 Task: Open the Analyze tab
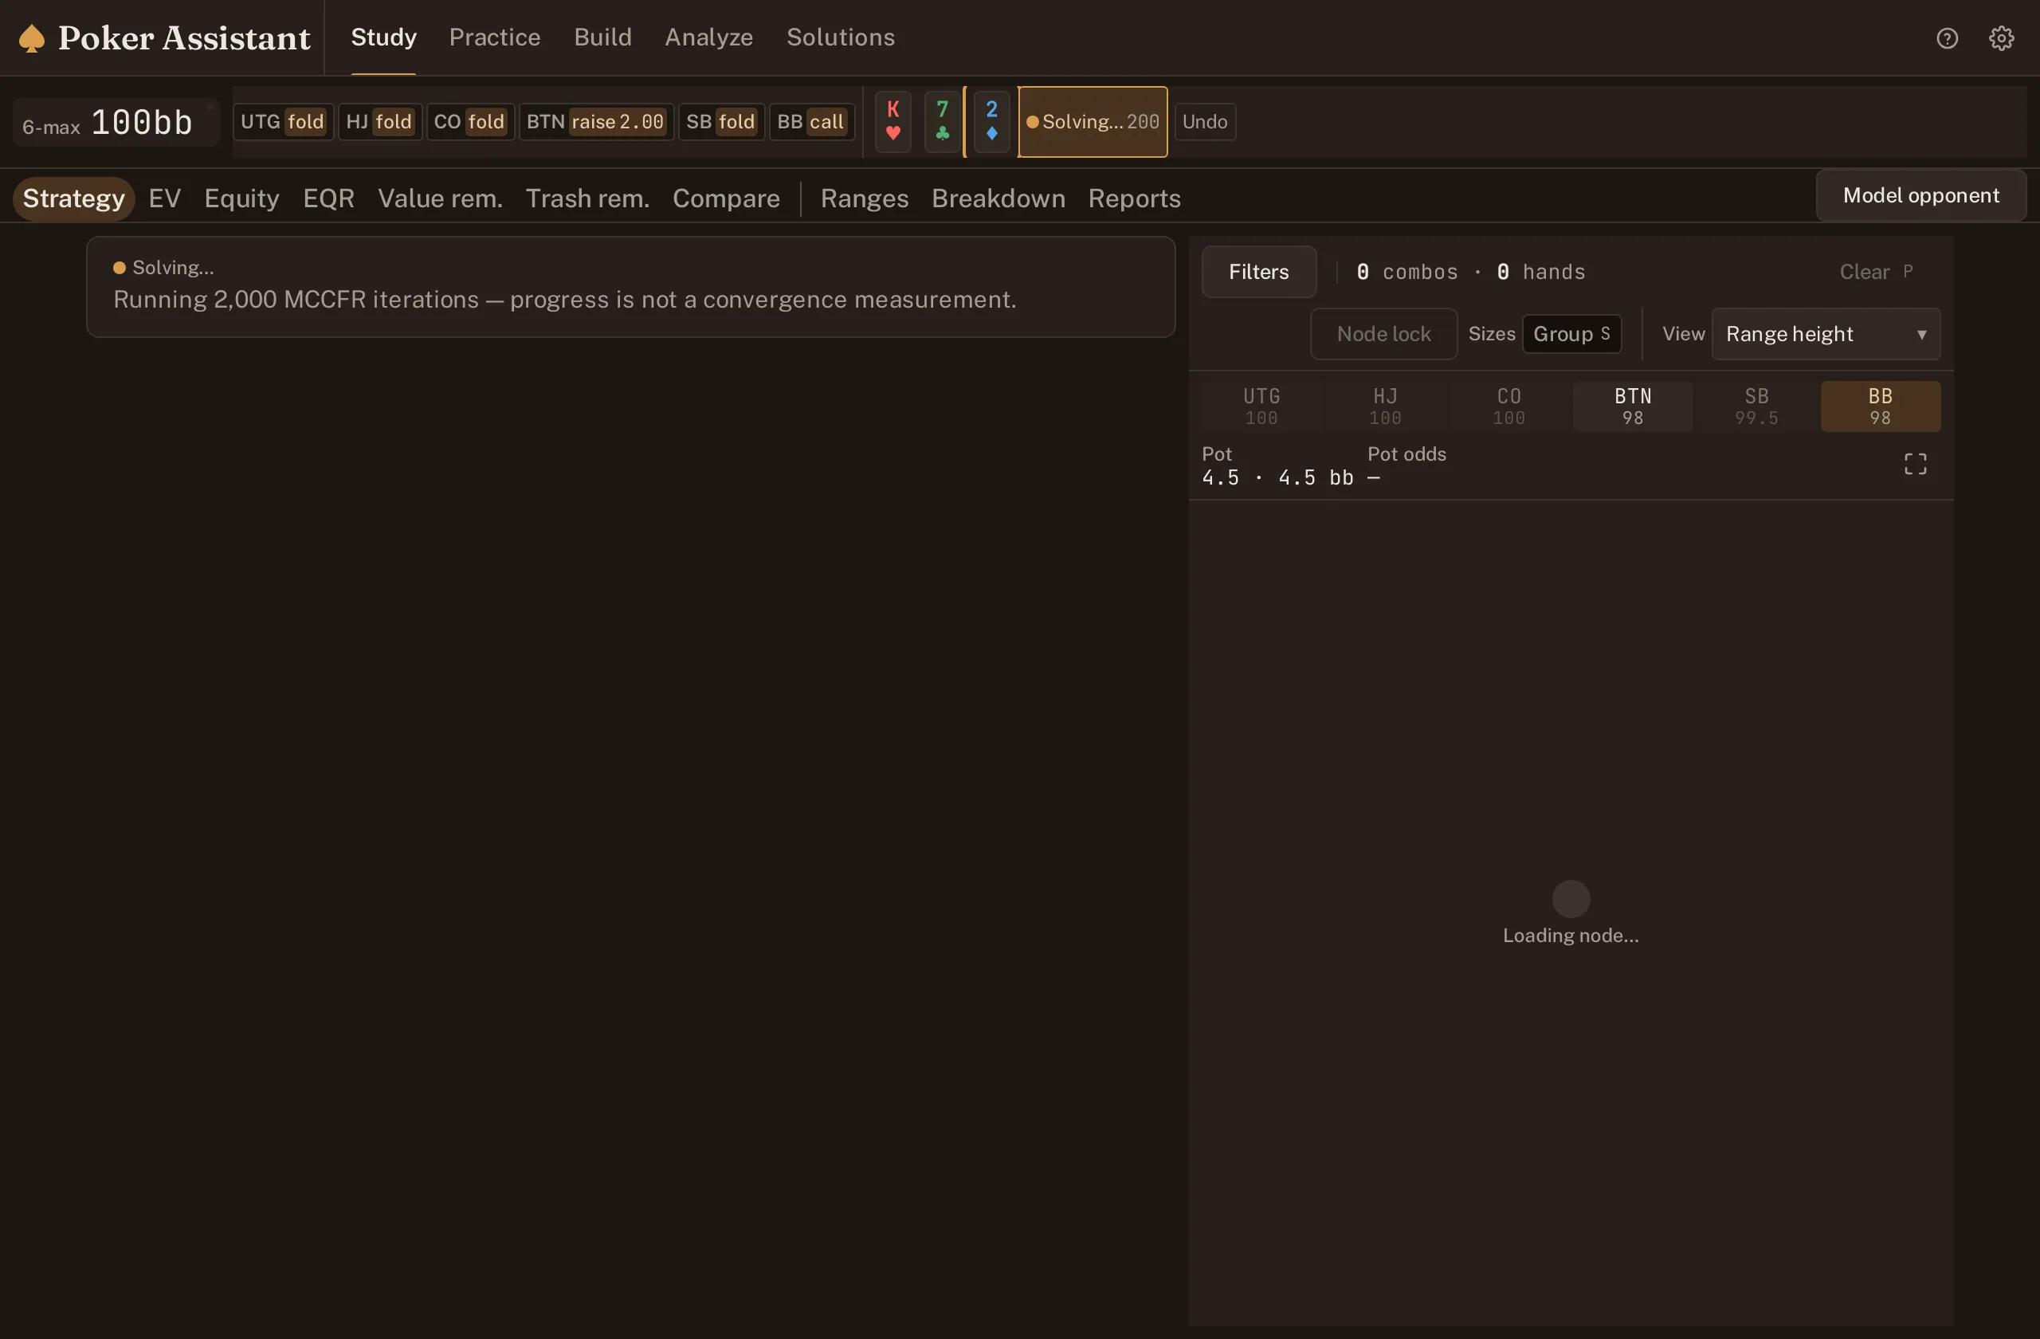(x=709, y=37)
